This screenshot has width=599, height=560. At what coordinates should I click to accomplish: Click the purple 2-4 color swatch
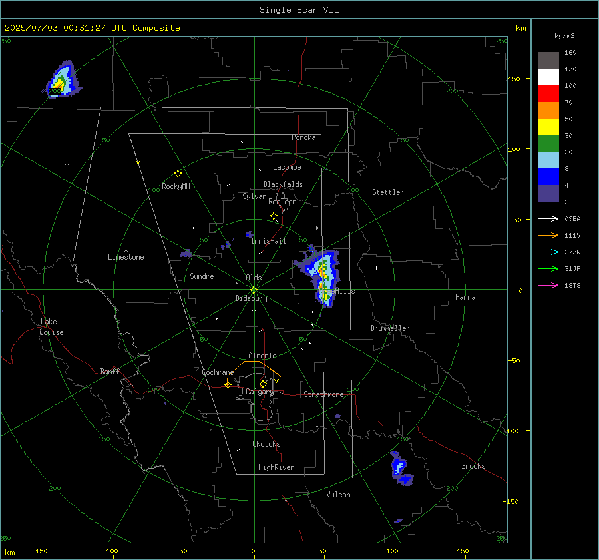coord(548,194)
